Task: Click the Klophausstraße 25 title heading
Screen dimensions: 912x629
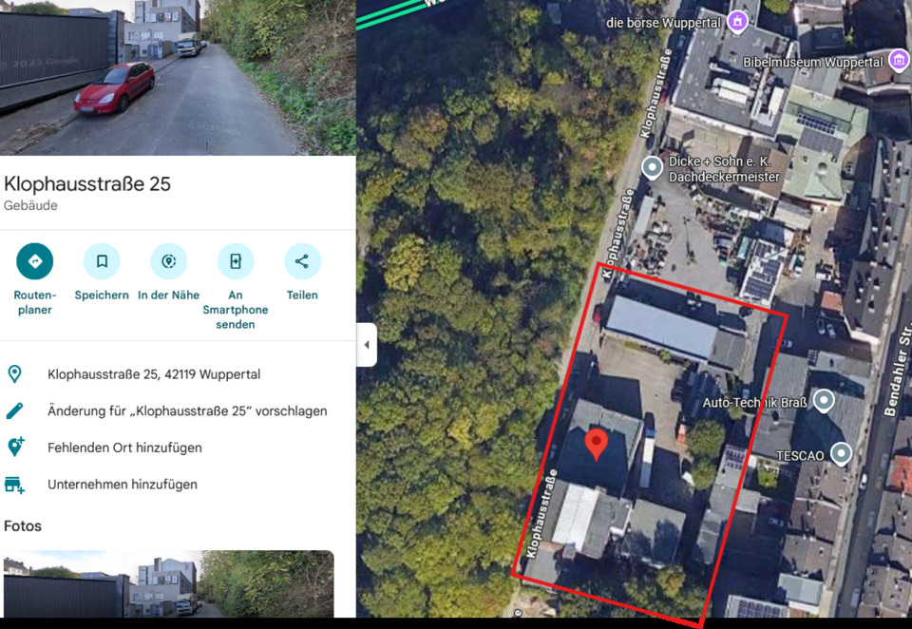Action: (87, 184)
